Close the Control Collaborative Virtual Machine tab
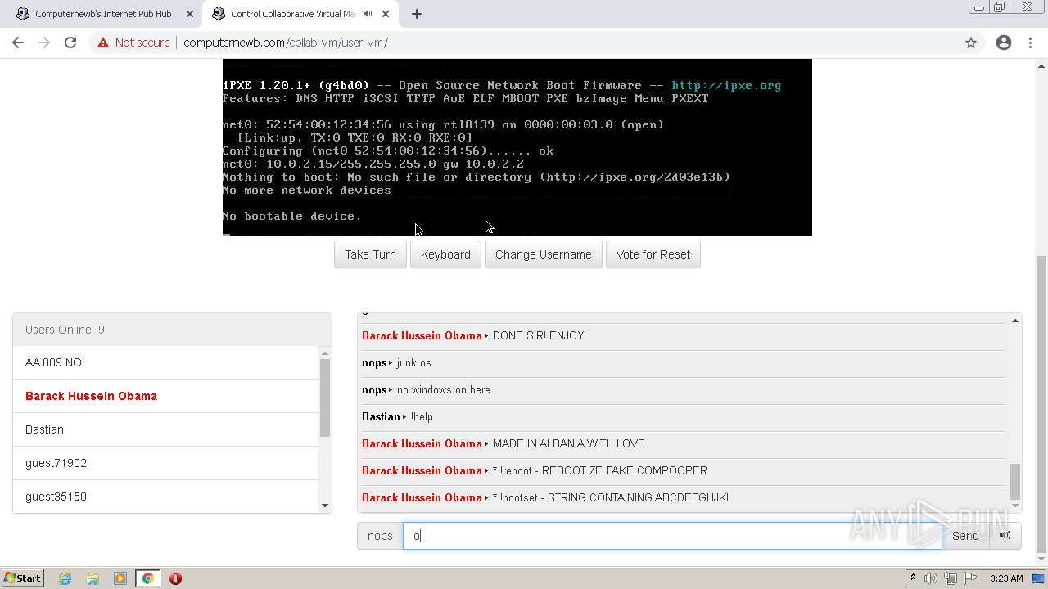The image size is (1048, 589). point(386,14)
